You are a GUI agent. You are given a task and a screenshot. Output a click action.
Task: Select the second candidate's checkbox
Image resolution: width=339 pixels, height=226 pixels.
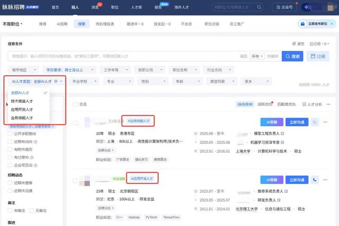(x=75, y=181)
